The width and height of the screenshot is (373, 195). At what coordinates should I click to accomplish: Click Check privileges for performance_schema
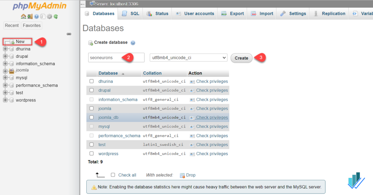click(x=212, y=136)
